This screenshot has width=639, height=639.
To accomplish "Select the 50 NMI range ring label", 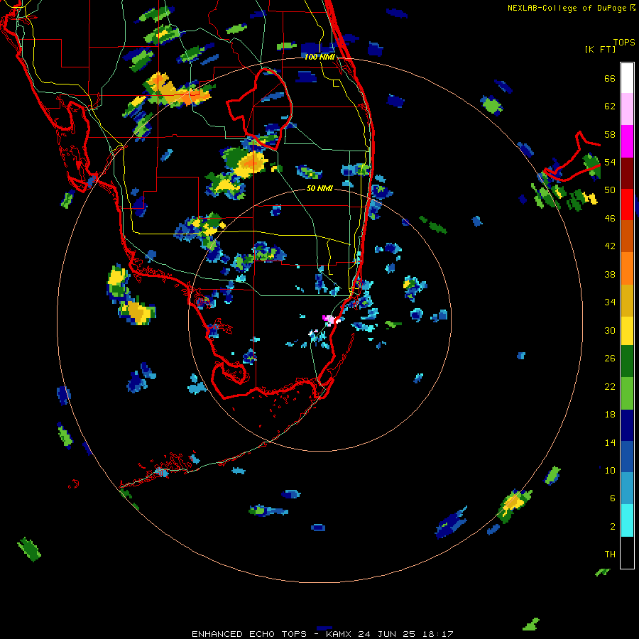I will tap(319, 189).
